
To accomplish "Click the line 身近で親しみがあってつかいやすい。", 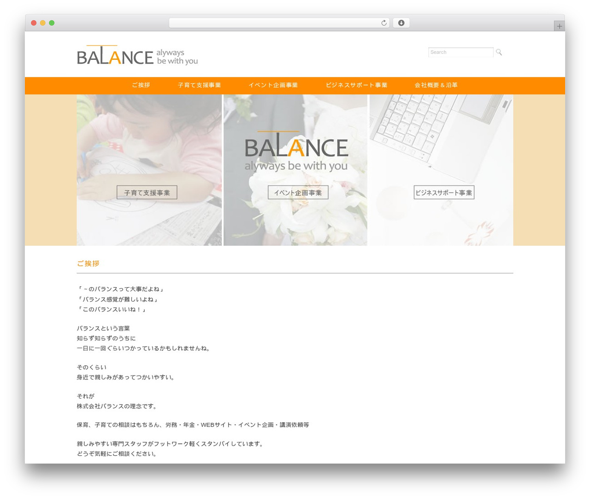I will [127, 377].
